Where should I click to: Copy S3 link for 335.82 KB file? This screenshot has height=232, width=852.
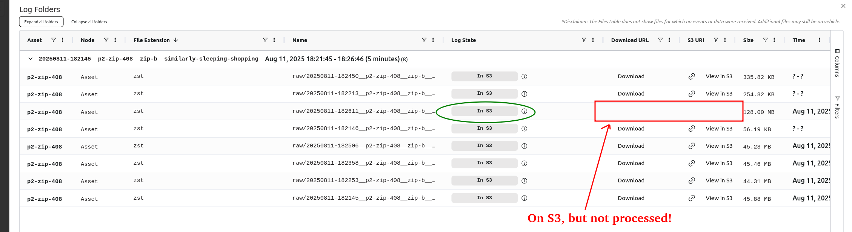[692, 76]
